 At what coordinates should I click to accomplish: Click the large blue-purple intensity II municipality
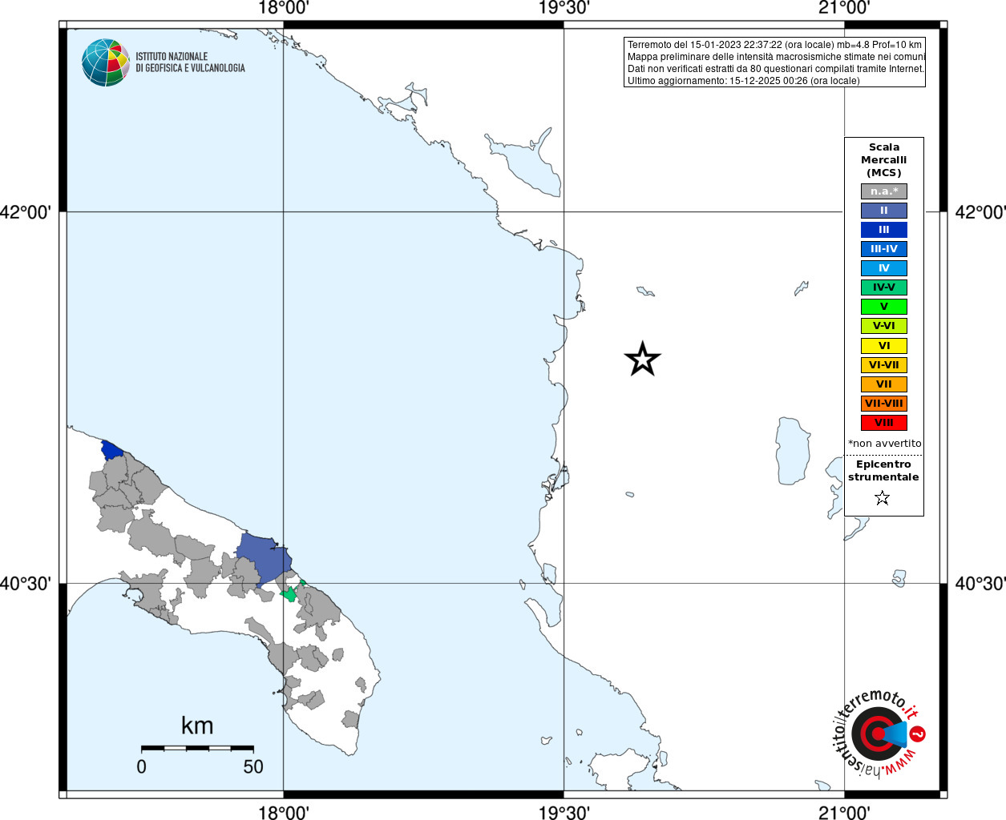click(x=263, y=559)
